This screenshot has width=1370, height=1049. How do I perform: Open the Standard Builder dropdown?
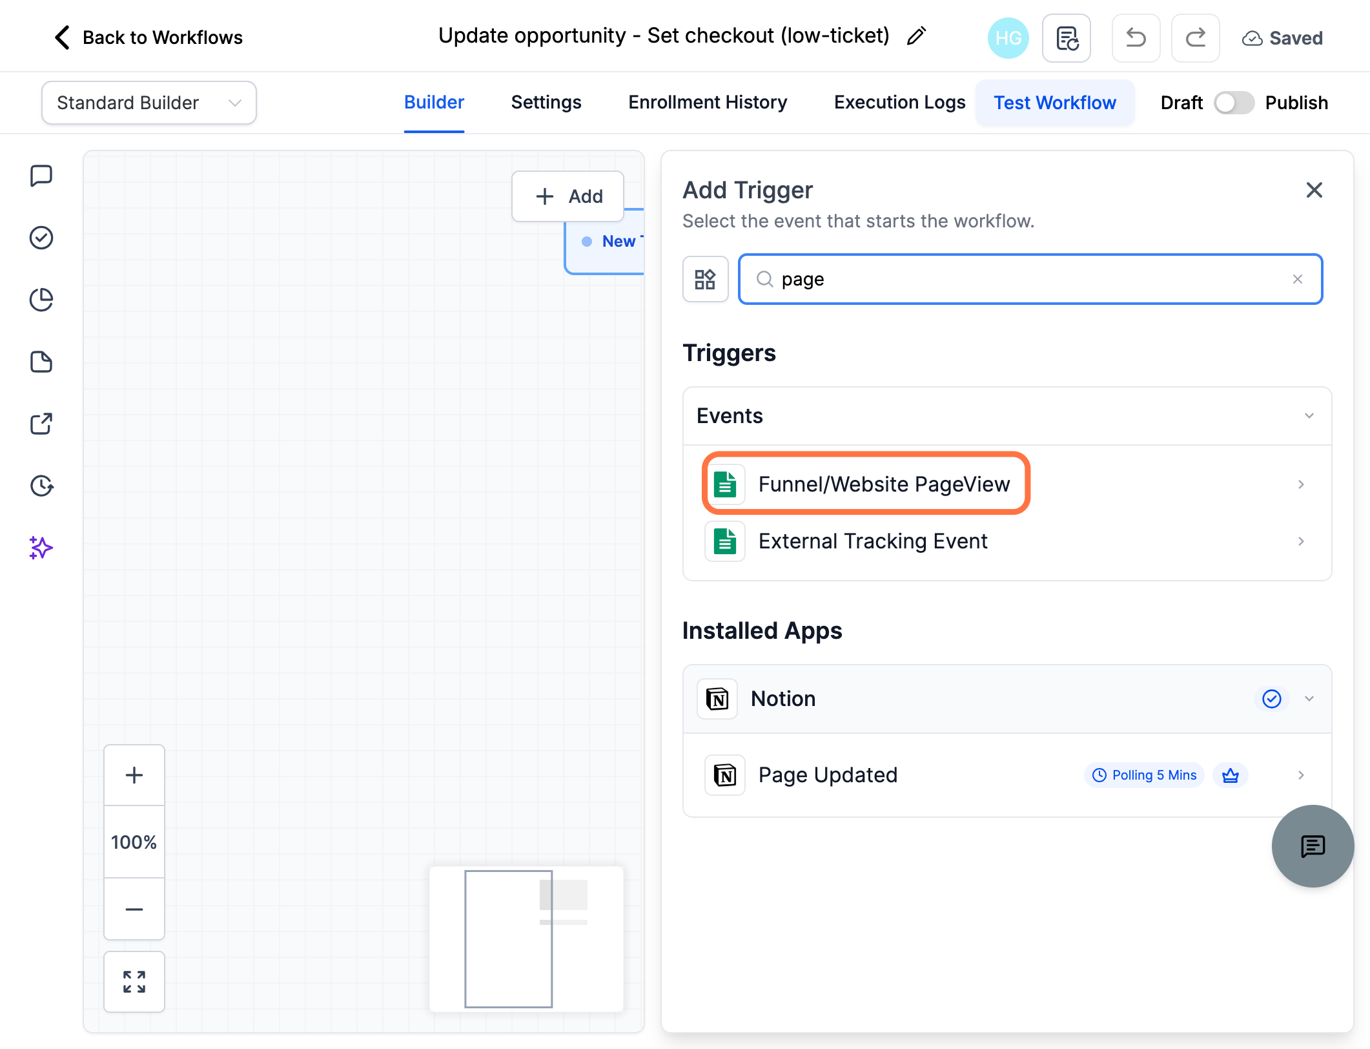point(149,103)
